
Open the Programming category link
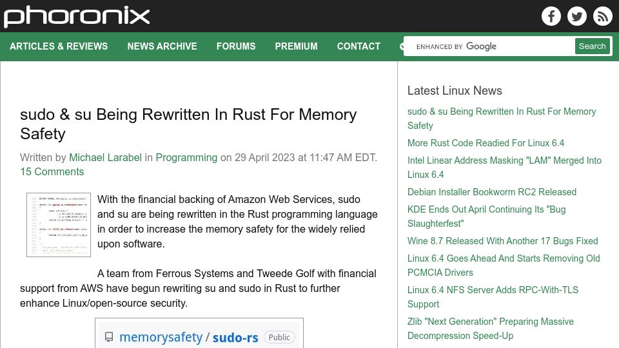(x=186, y=157)
